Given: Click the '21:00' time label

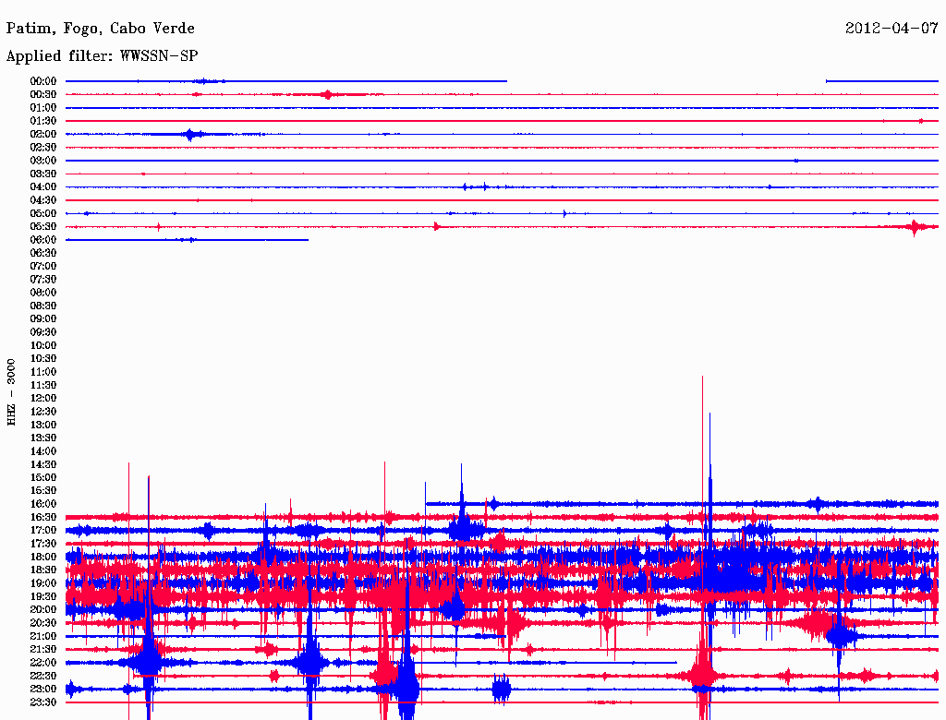Looking at the screenshot, I should (43, 636).
